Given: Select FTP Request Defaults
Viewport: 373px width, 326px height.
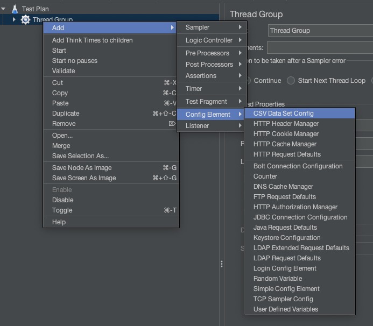Looking at the screenshot, I should point(300,197).
